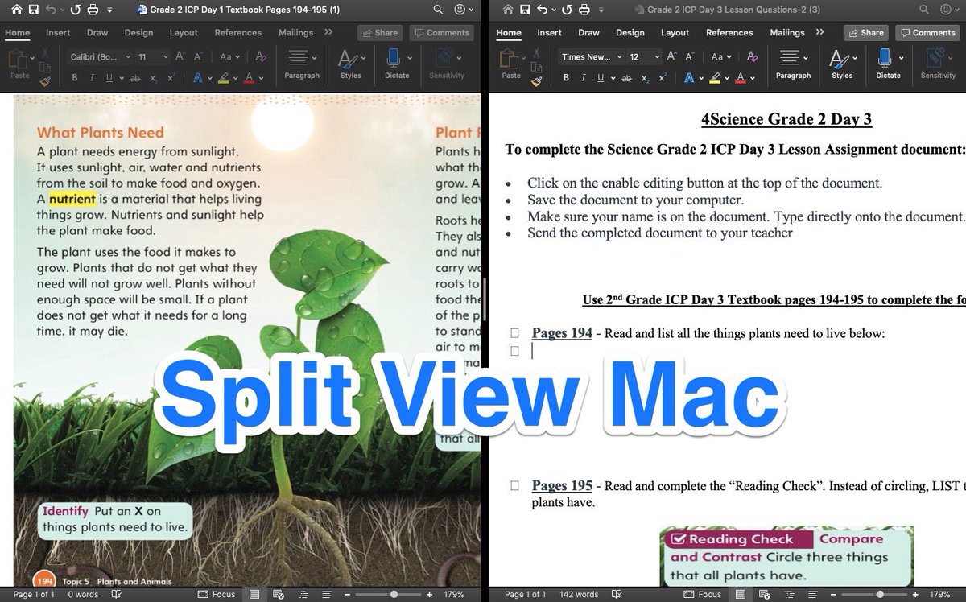Open Layout tab in right Word window
Viewport: 966px width, 602px height.
point(675,33)
